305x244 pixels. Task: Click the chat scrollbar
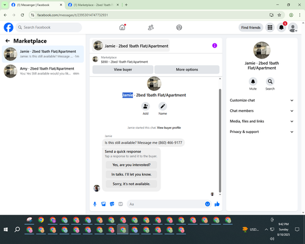[220, 140]
